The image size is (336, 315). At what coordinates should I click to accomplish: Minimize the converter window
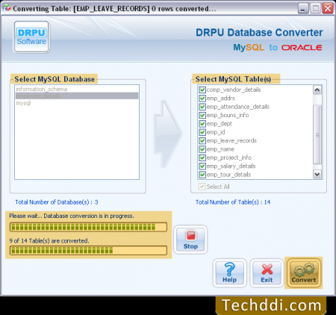pyautogui.click(x=303, y=8)
